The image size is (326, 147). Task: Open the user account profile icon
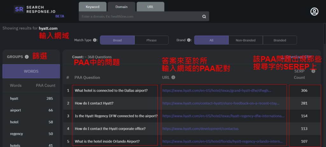(314, 12)
